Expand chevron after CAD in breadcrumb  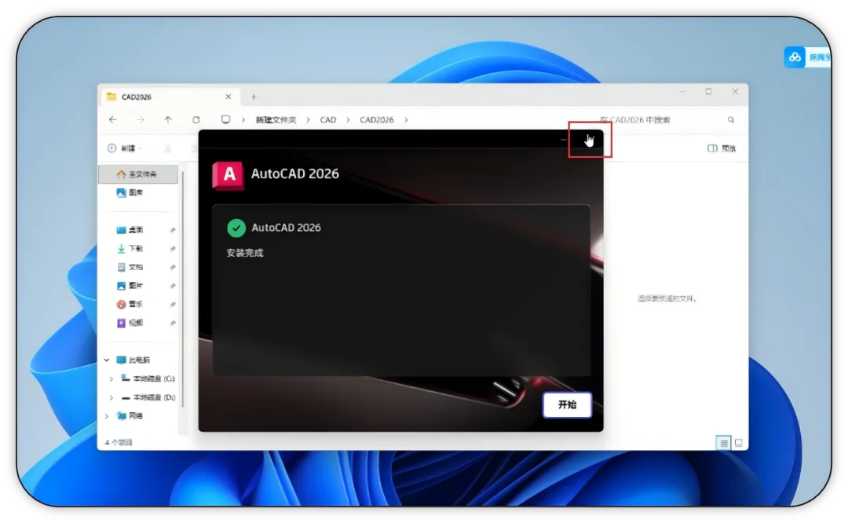[x=348, y=119]
